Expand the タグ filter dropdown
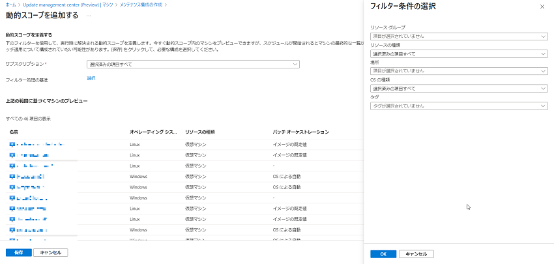The height and width of the screenshot is (264, 554). coord(458,105)
